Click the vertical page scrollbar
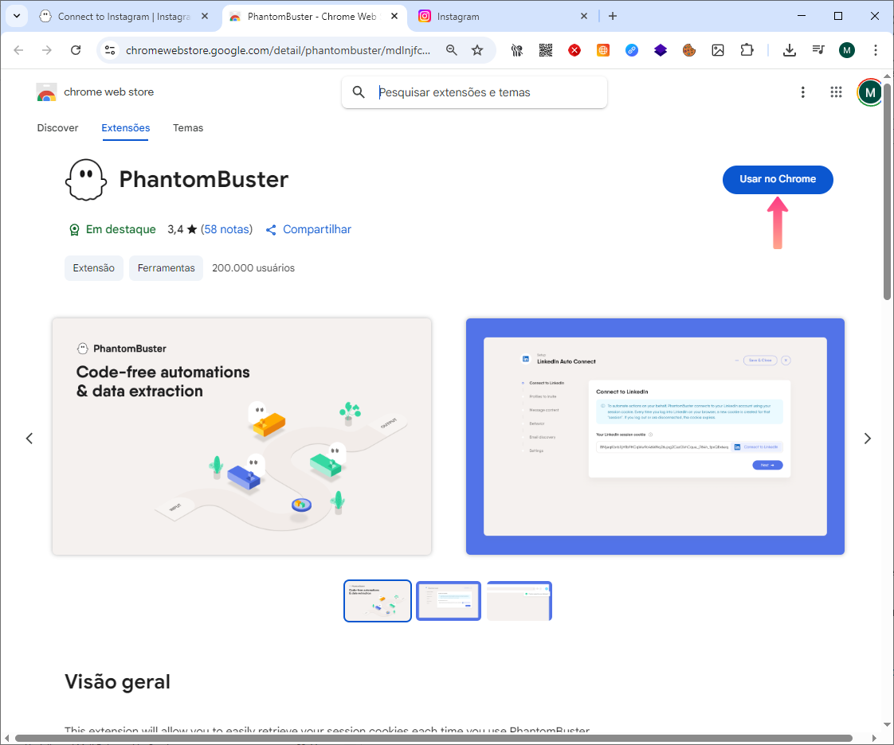894x745 pixels. (x=887, y=190)
